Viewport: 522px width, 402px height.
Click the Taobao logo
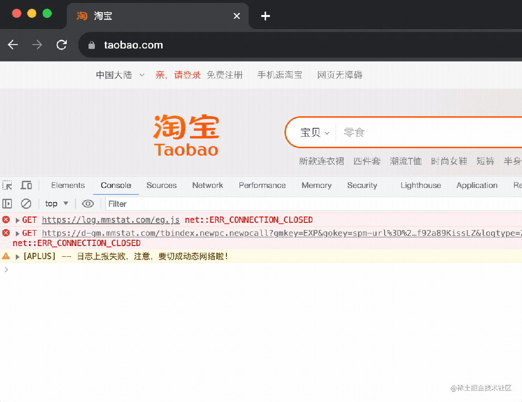click(x=186, y=135)
